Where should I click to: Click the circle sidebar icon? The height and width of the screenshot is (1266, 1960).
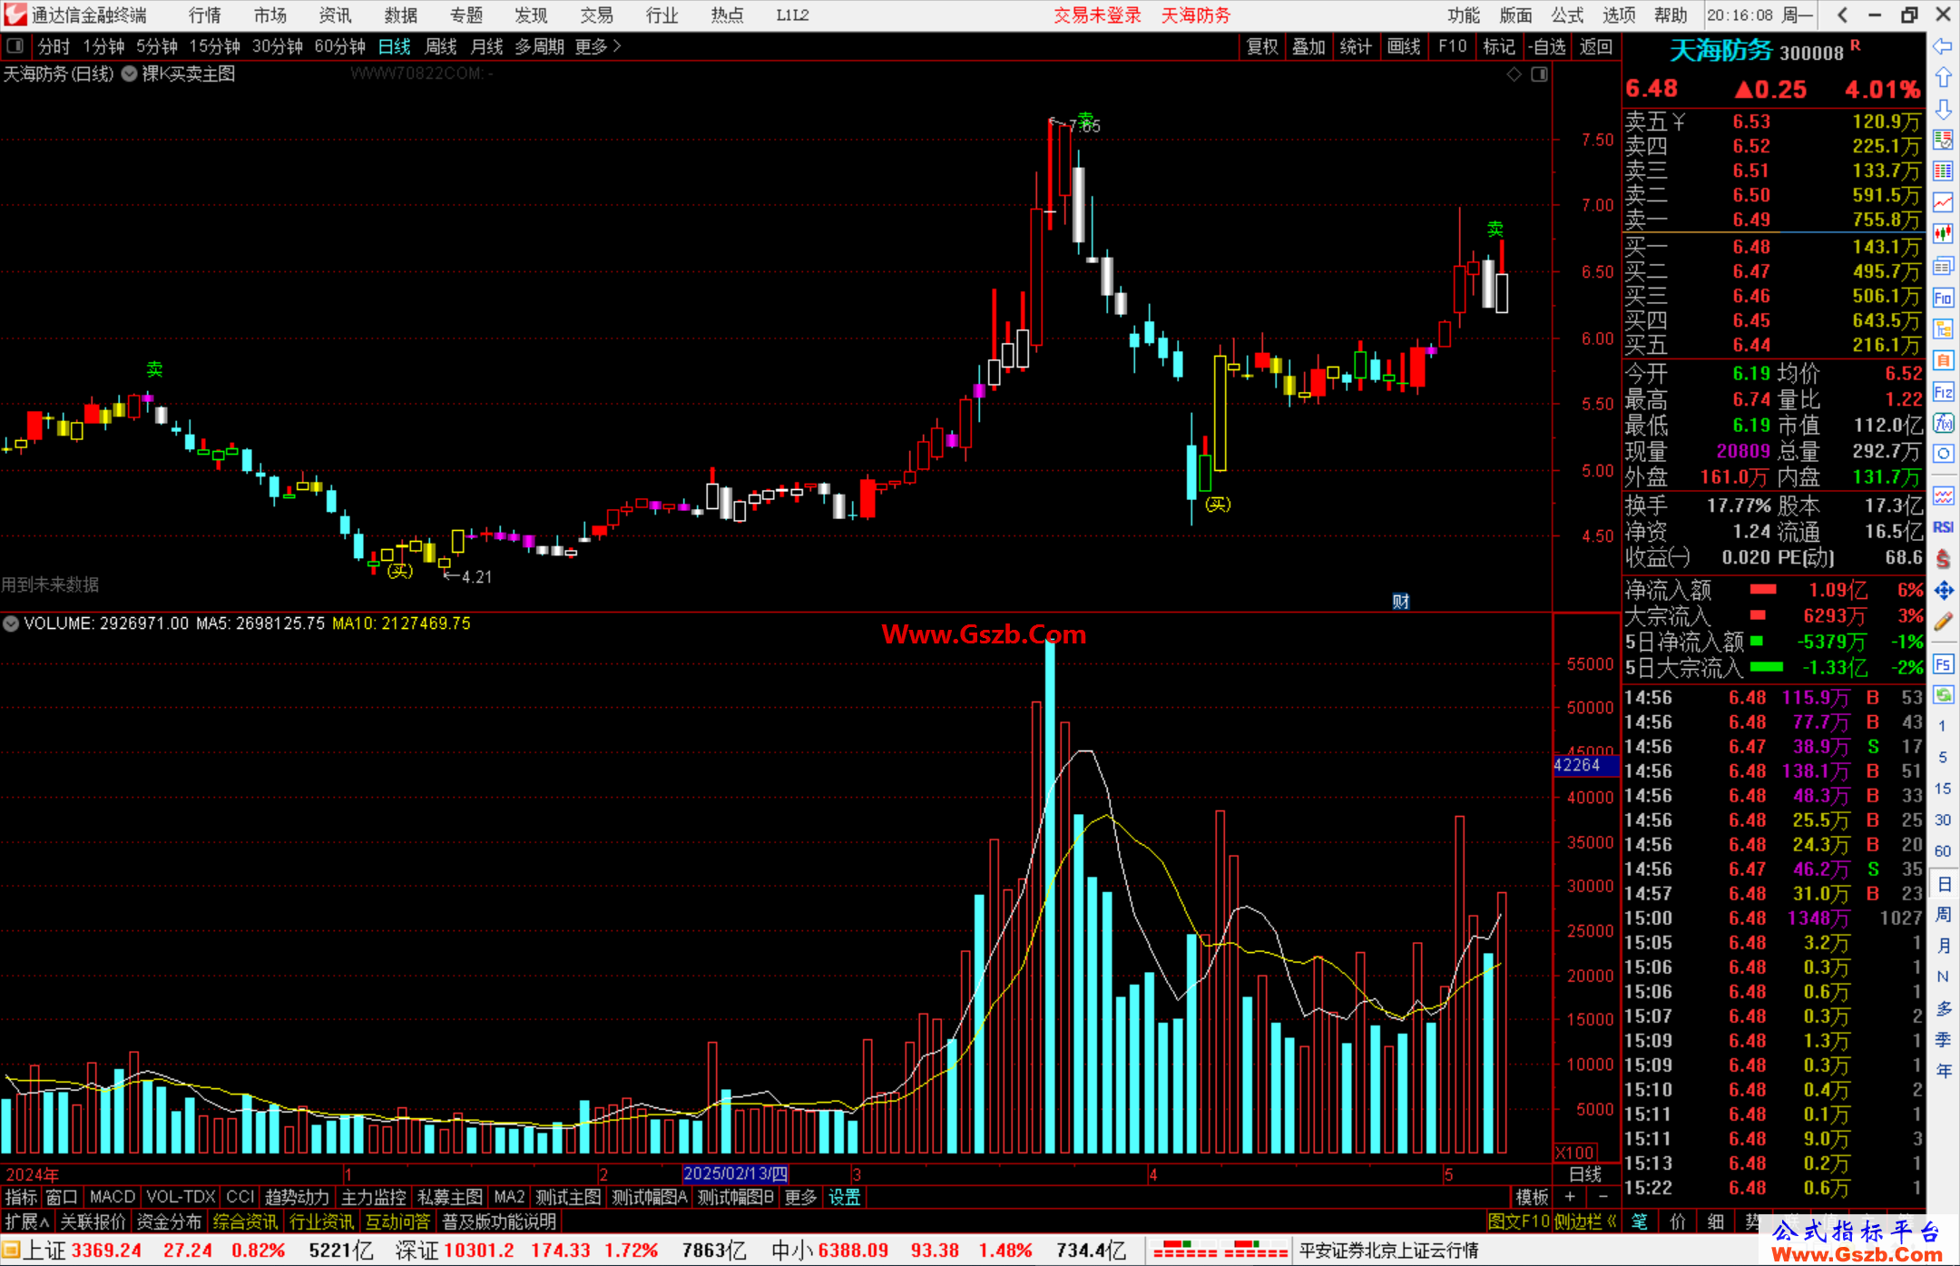point(1943,454)
